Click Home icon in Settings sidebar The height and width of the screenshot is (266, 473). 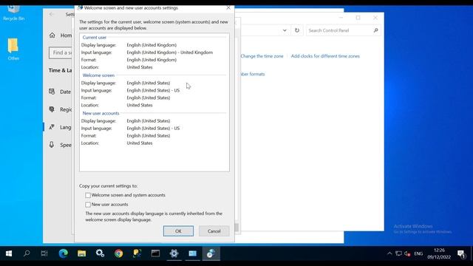coord(52,35)
